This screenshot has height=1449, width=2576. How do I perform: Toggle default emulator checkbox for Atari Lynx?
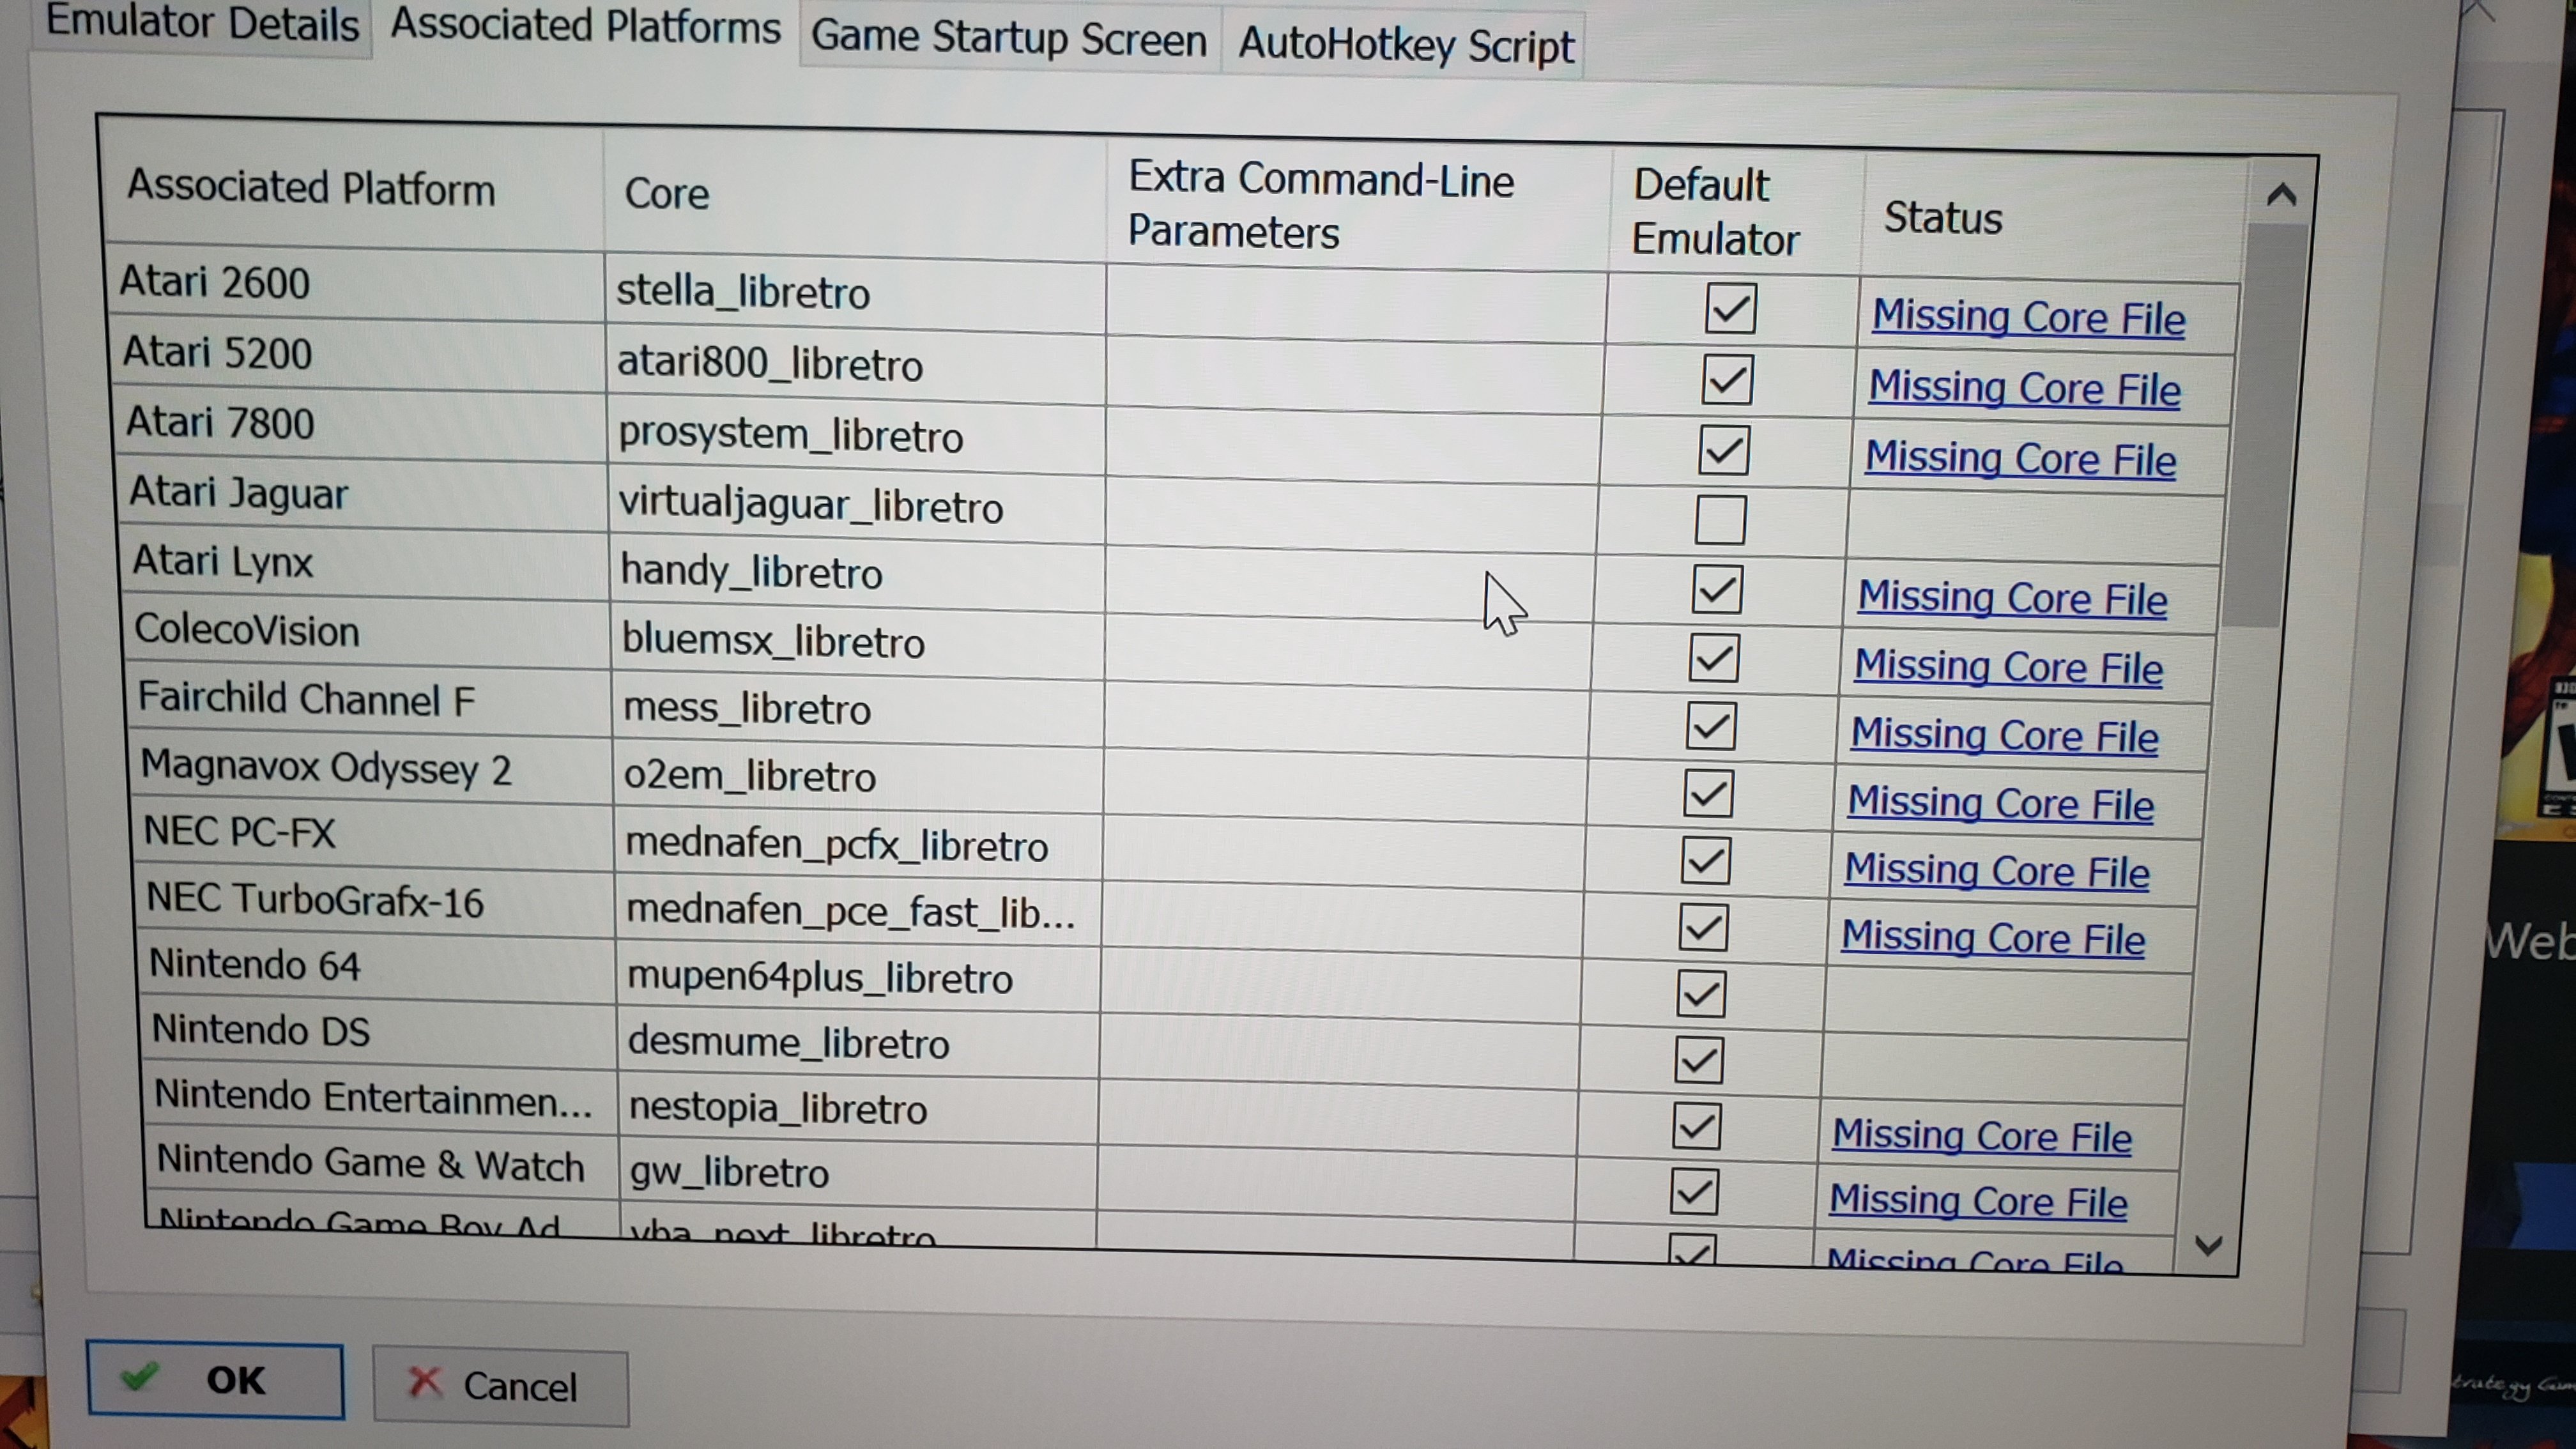click(1717, 589)
